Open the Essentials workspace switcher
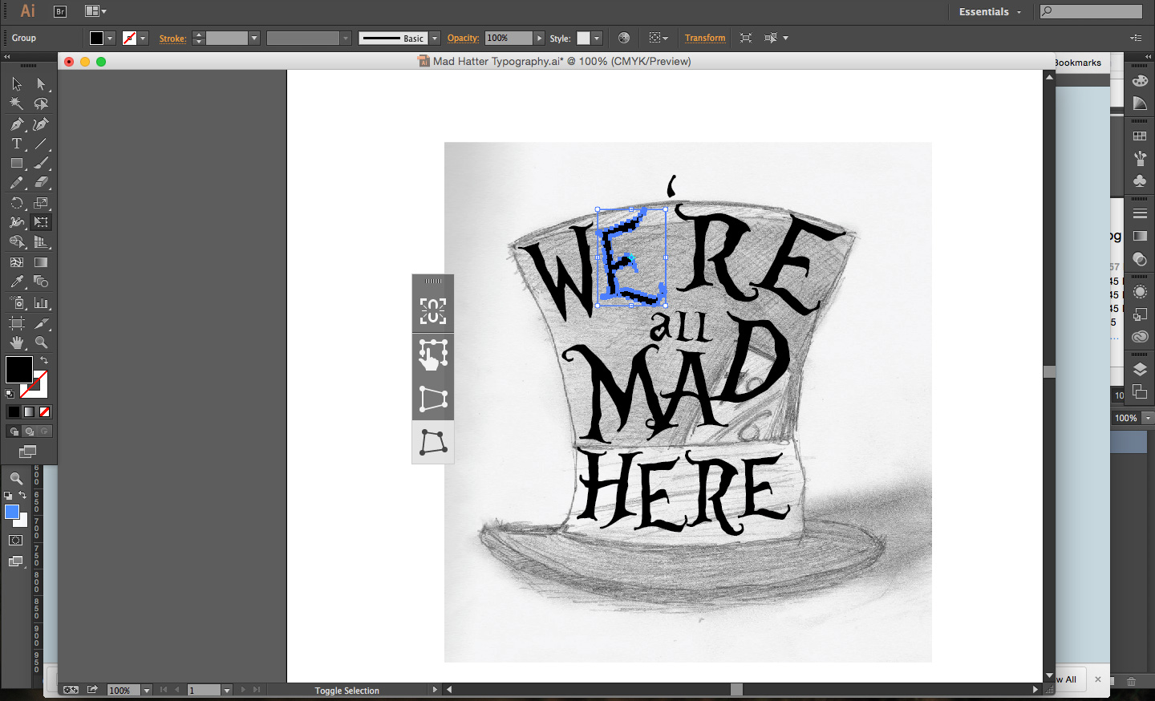 click(990, 12)
